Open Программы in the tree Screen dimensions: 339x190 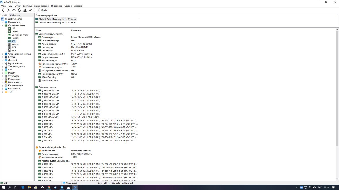[x=14, y=79]
